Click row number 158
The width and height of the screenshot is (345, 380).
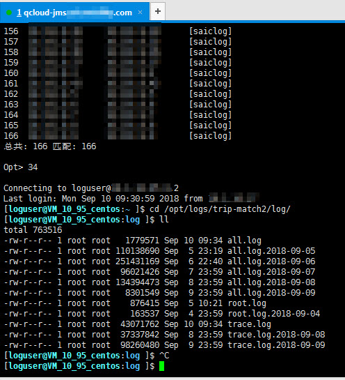click(x=11, y=52)
